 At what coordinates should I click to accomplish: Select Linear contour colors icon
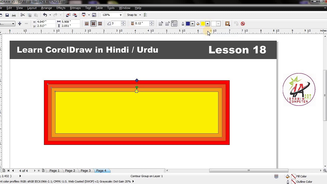coord(161,24)
